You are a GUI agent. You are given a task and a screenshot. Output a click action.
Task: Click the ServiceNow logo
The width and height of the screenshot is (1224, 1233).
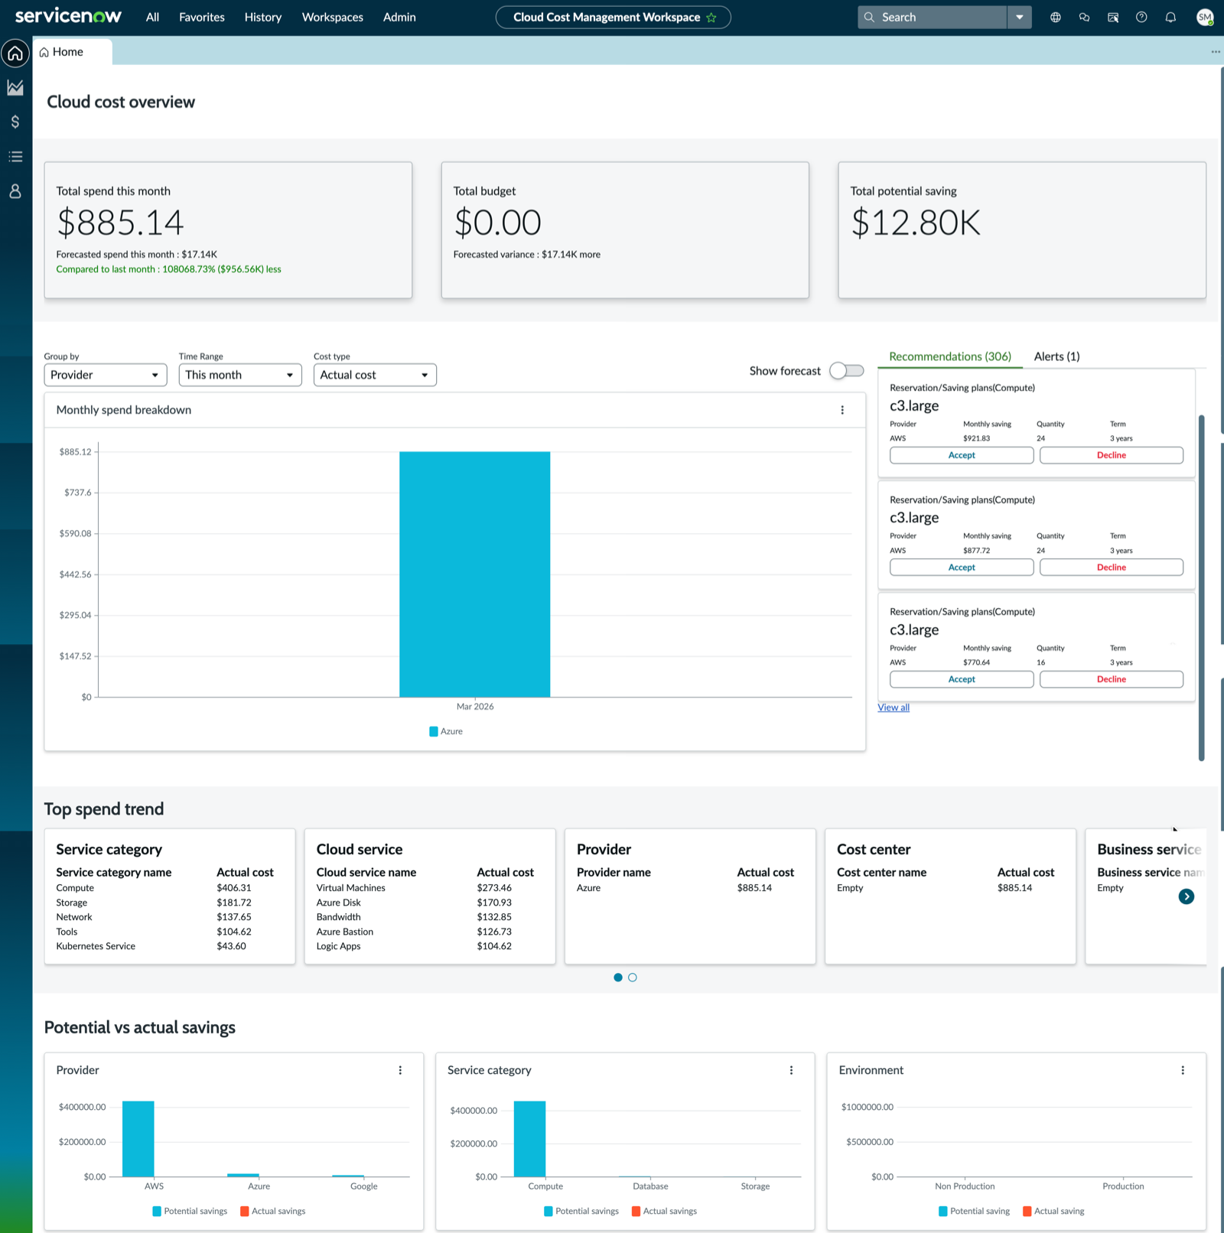[68, 16]
